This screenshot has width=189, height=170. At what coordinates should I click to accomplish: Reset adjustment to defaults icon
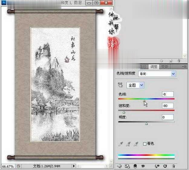[165, 166]
